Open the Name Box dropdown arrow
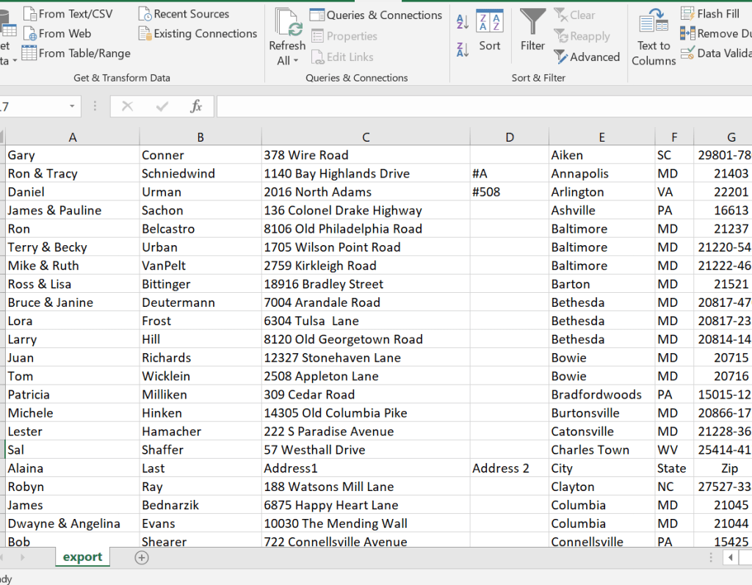752x585 pixels. [x=72, y=106]
